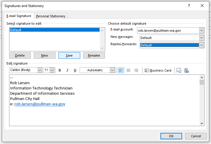Click the Save signature button
This screenshot has height=144, width=211.
click(x=69, y=55)
